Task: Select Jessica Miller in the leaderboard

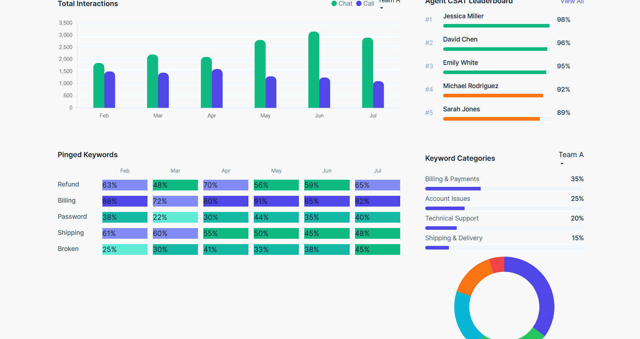Action: (463, 16)
